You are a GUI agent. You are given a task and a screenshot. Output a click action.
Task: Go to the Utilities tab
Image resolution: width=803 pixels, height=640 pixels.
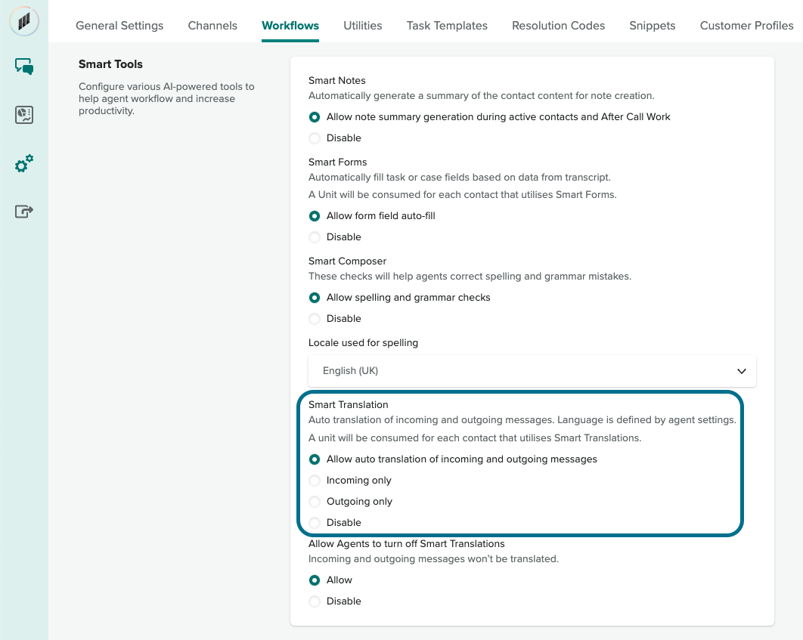point(362,26)
